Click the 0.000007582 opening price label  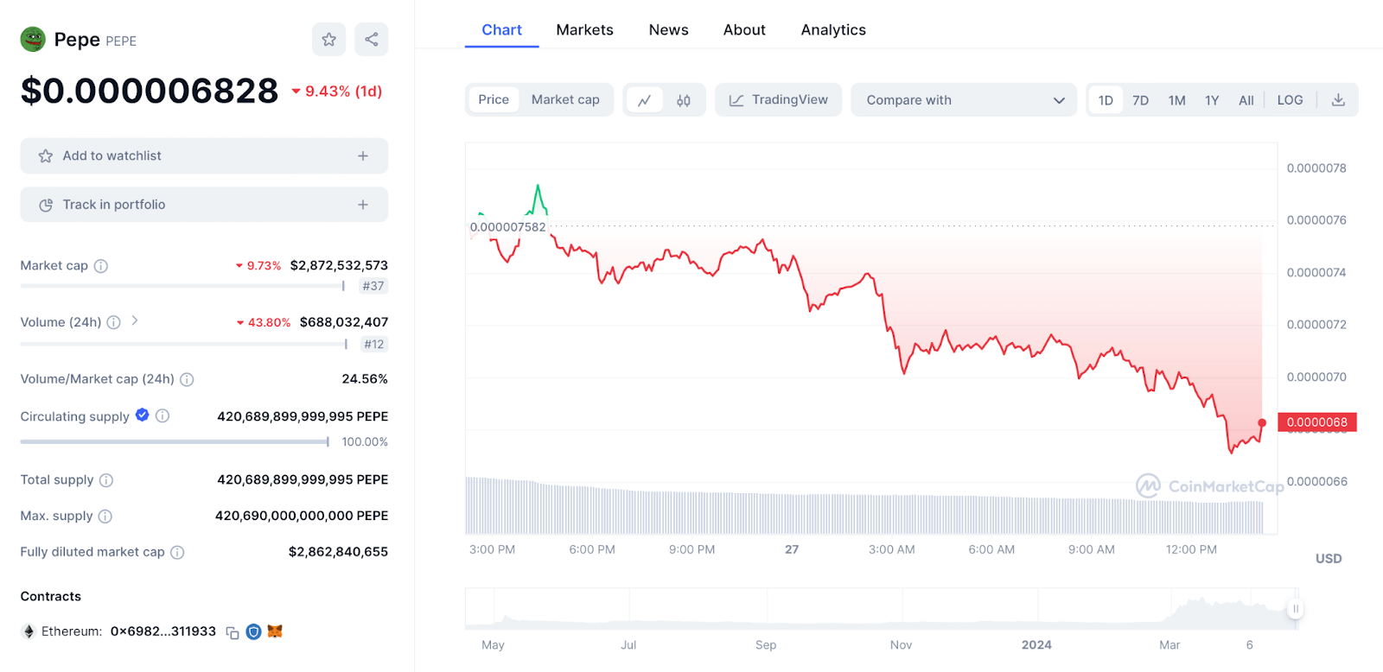pos(508,227)
